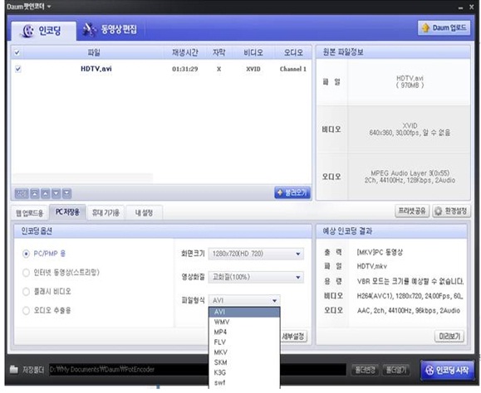Click the 폴더변경 button
Viewport: 481px width, 393px height.
[365, 370]
